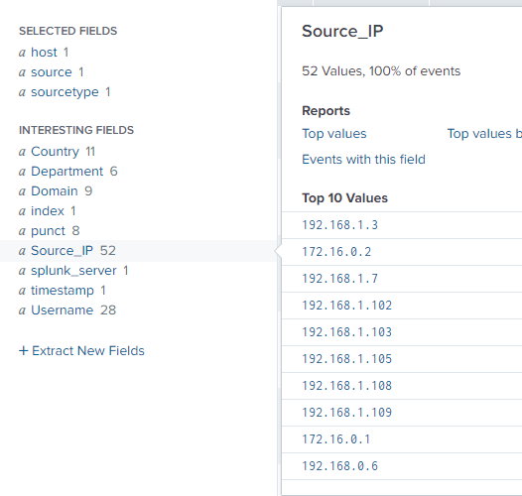Open the index field

(x=48, y=210)
